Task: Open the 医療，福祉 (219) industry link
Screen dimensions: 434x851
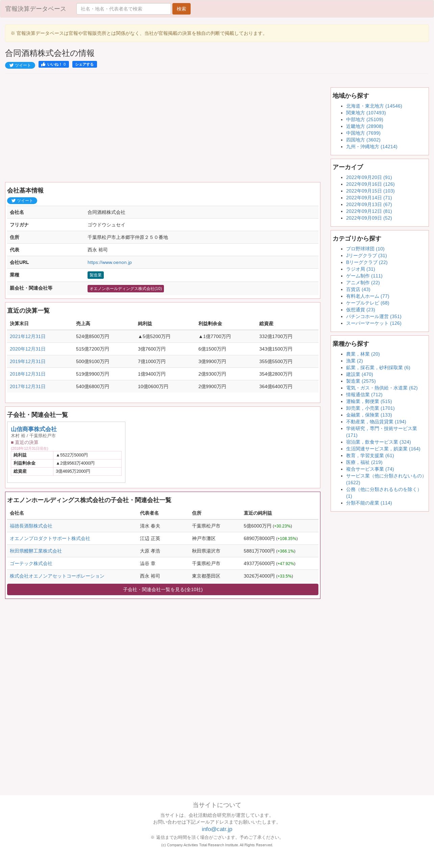Action: coord(364,462)
